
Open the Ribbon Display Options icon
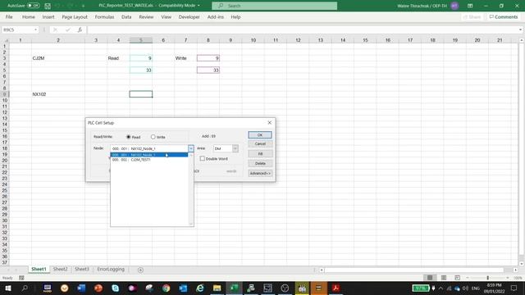tap(470, 6)
